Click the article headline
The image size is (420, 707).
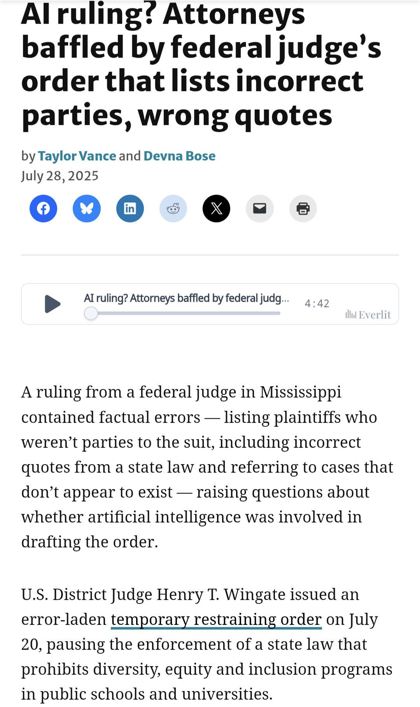click(x=201, y=65)
